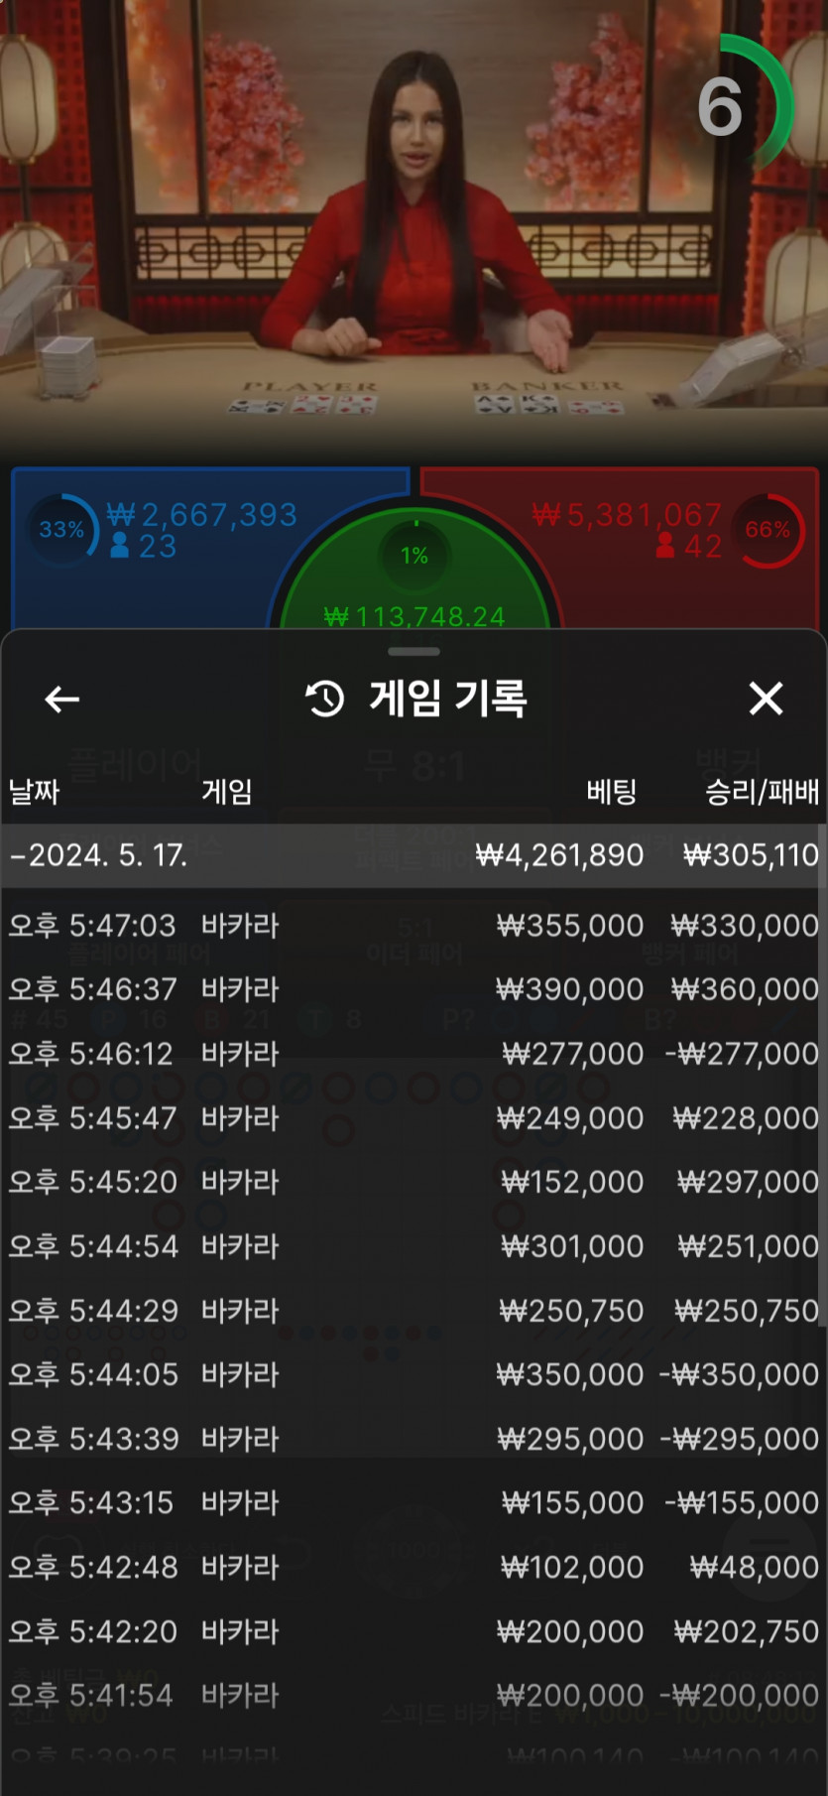The width and height of the screenshot is (828, 1796).
Task: Open the 오후 5:44:29 바카라 record
Action: pyautogui.click(x=414, y=1311)
